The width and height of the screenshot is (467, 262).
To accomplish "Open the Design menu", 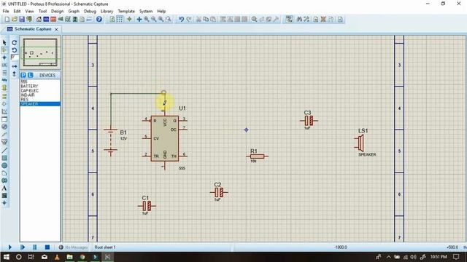I will tap(57, 12).
